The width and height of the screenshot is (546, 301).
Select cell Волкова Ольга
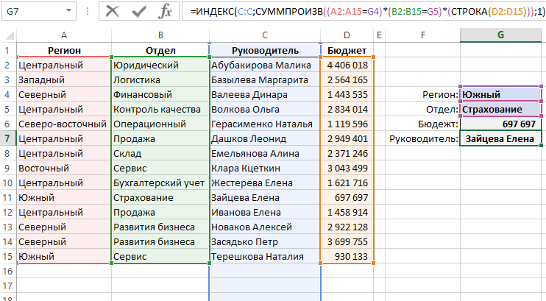tap(265, 110)
